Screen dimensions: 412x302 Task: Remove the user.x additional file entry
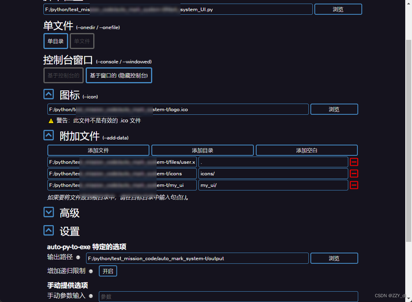pyautogui.click(x=355, y=162)
